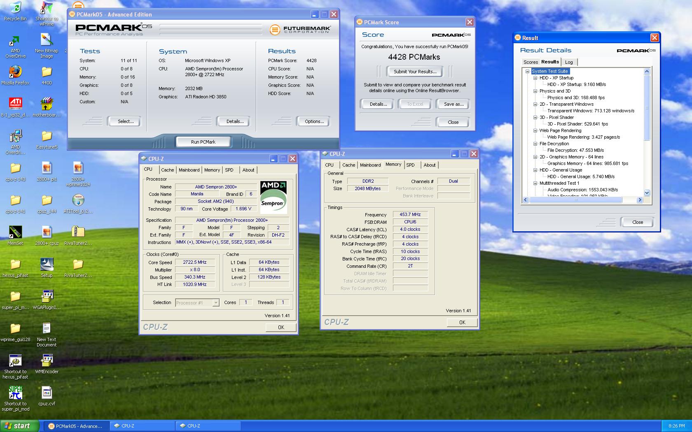The height and width of the screenshot is (432, 692).
Task: Open the cpuz_144 folder
Action: pyautogui.click(x=47, y=204)
